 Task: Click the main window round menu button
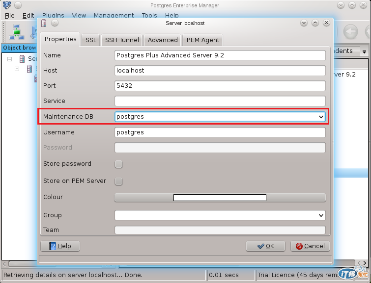click(18, 5)
